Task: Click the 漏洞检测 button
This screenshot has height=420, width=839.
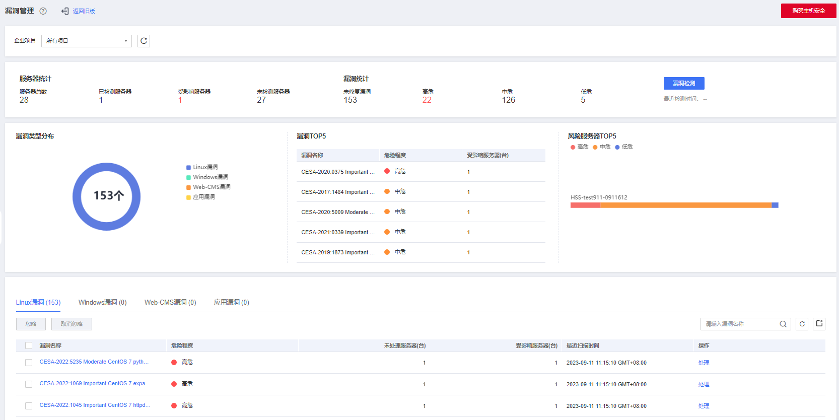Action: coord(683,83)
